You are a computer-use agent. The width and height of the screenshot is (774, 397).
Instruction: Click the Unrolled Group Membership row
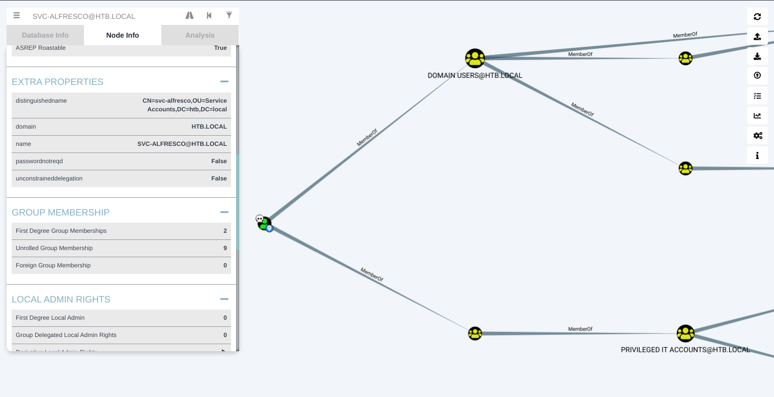[121, 248]
